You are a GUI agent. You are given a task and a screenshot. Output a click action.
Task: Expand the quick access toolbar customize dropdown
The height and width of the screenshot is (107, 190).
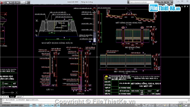29,2
